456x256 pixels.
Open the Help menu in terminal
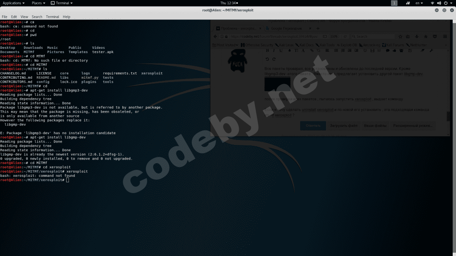[x=66, y=17]
